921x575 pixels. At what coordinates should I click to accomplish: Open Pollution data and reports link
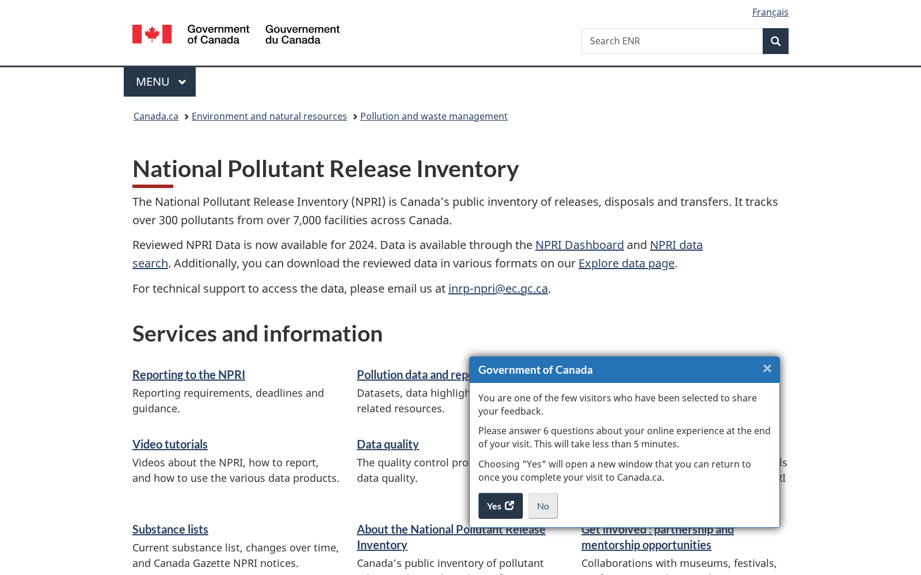pos(413,375)
